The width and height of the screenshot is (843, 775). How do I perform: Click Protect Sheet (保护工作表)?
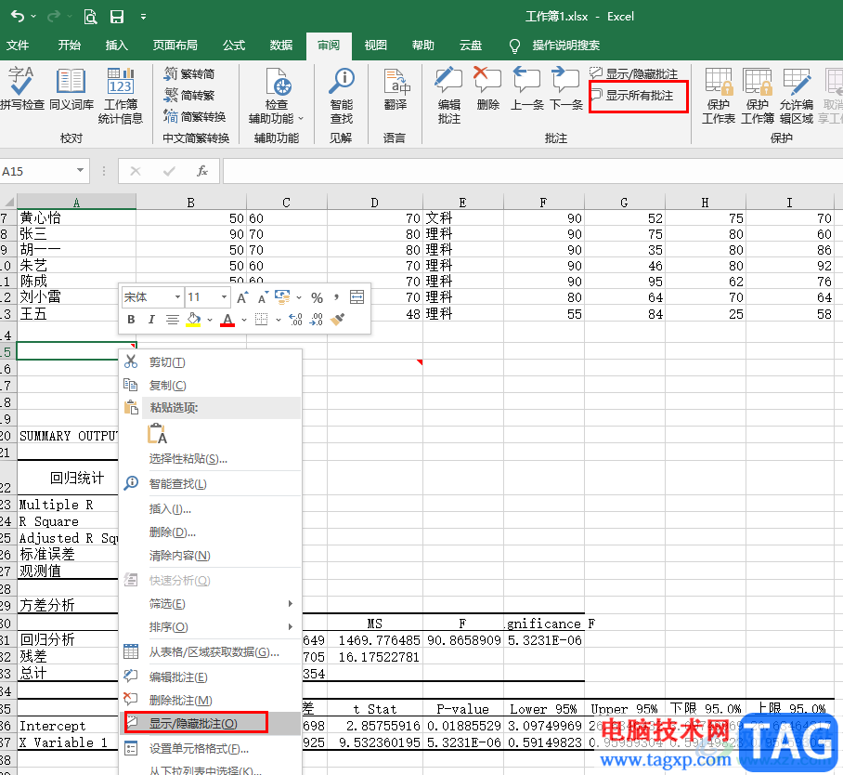719,96
